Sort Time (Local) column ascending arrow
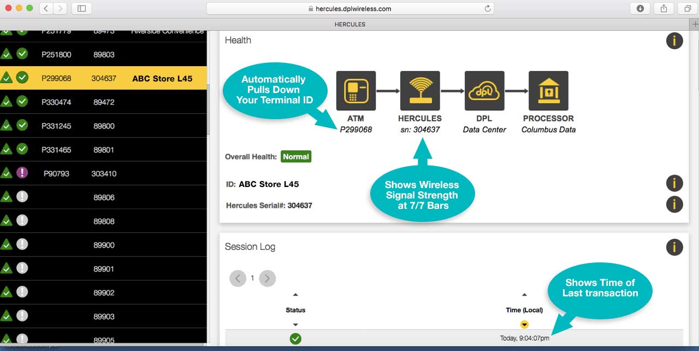Screen dimensions: 699x351 524,295
